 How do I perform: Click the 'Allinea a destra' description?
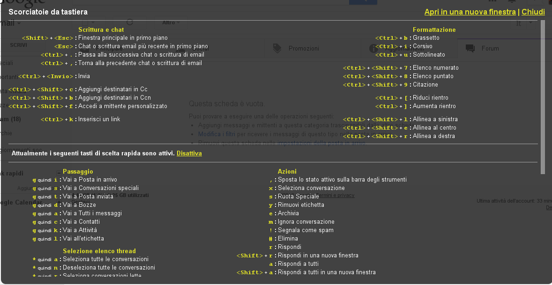434,136
